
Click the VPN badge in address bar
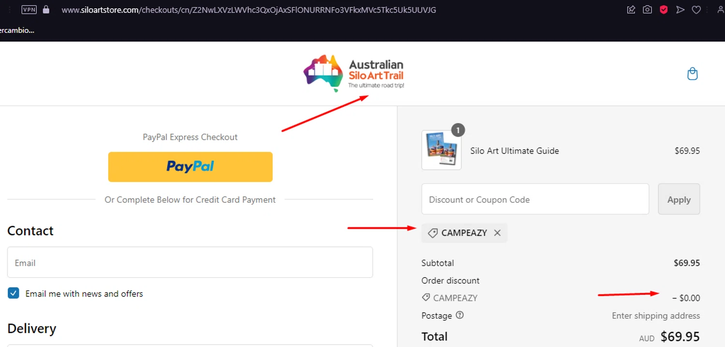[x=29, y=9]
